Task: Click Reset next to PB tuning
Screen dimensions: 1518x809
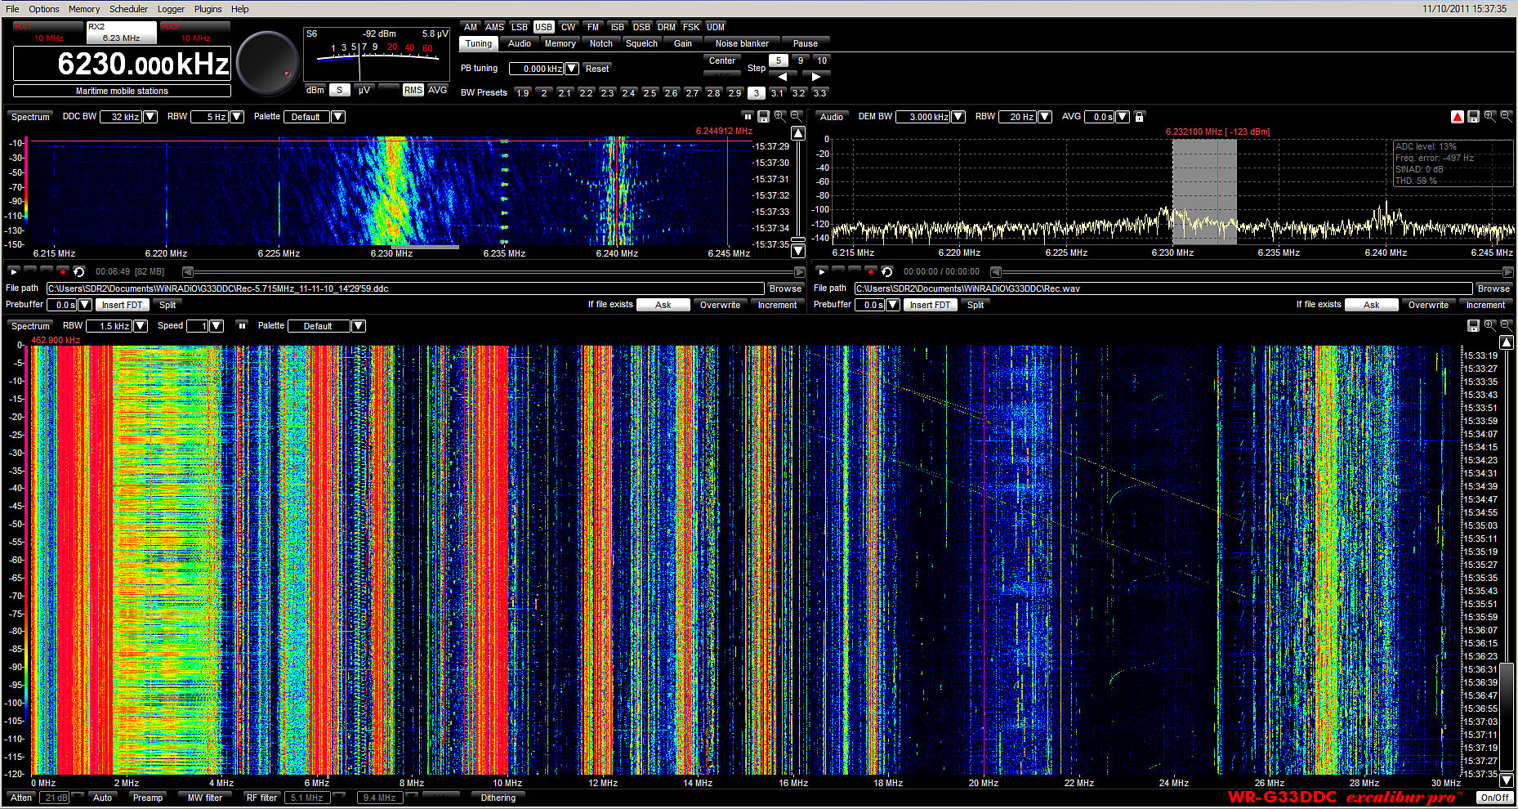Action: coord(597,69)
